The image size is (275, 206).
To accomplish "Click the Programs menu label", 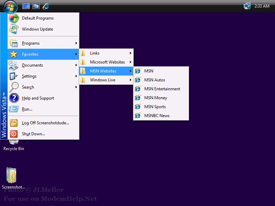I will point(31,43).
